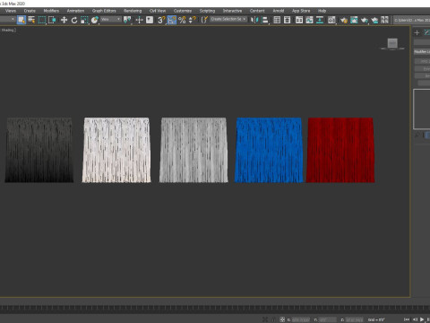Click the project path field in toolbar
Screen dimensions: 430x323
click(x=412, y=20)
